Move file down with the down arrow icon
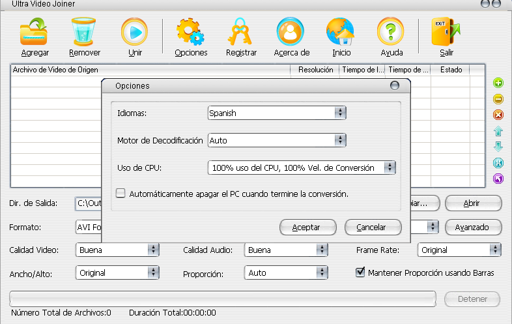Image resolution: width=512 pixels, height=324 pixels. 498,147
